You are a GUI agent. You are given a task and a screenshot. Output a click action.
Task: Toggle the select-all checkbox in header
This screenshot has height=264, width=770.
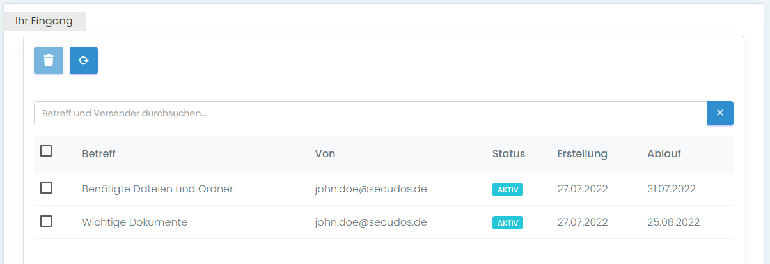pyautogui.click(x=46, y=151)
